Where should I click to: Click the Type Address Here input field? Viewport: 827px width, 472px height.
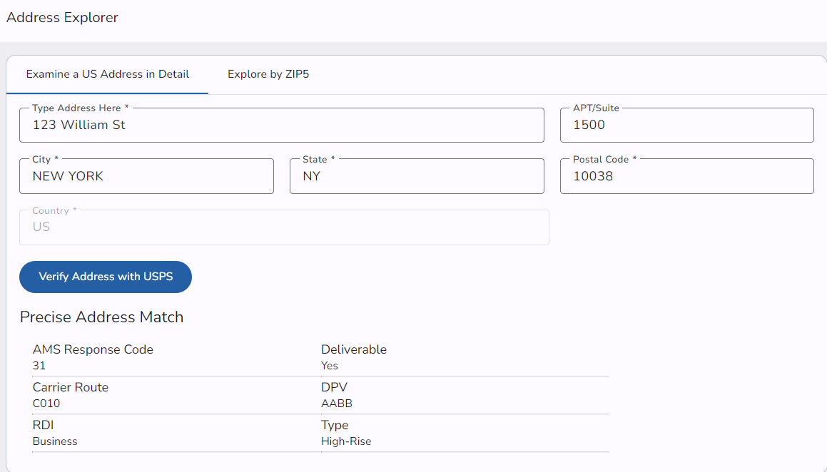[281, 125]
